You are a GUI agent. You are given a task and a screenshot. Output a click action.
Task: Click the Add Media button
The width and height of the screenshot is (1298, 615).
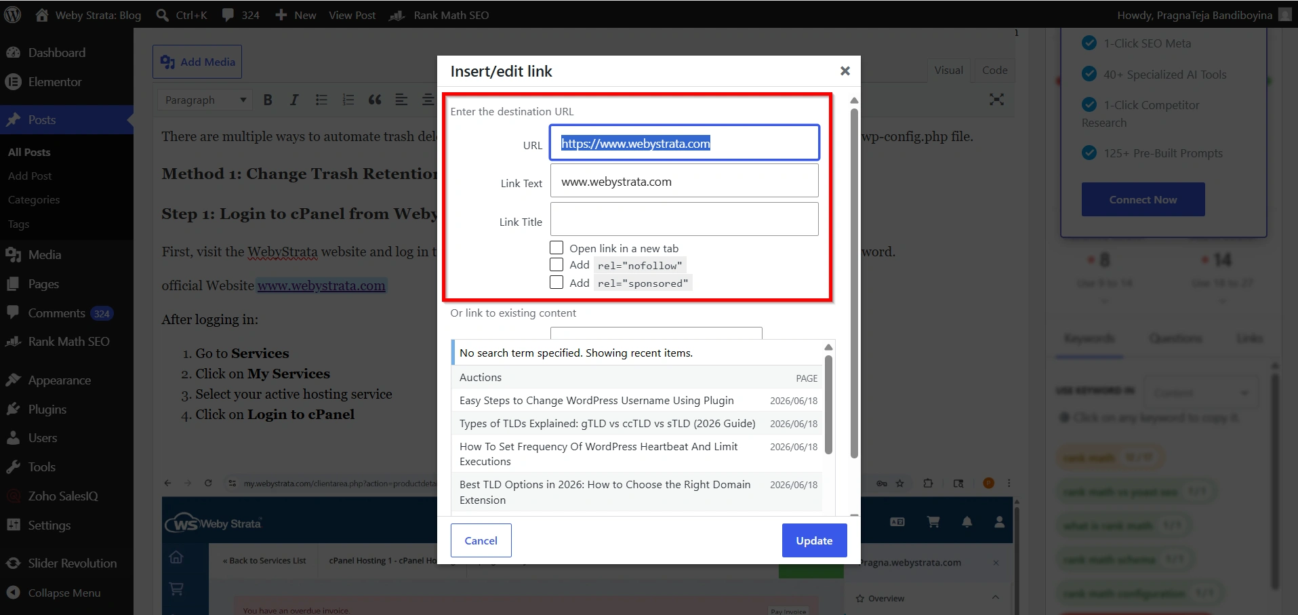tap(197, 62)
